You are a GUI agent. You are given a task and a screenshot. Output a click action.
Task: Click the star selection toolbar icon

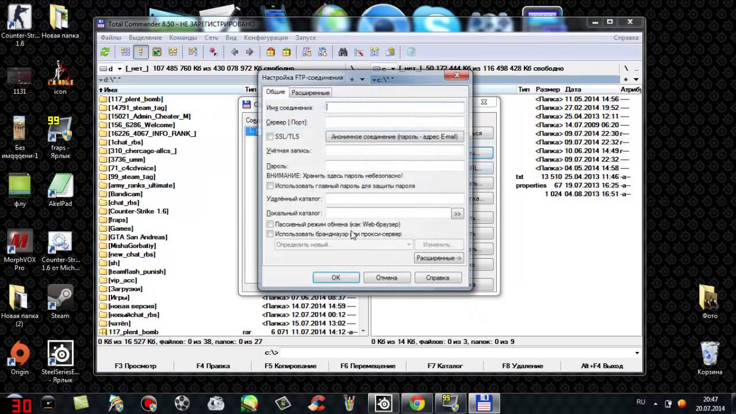click(213, 52)
